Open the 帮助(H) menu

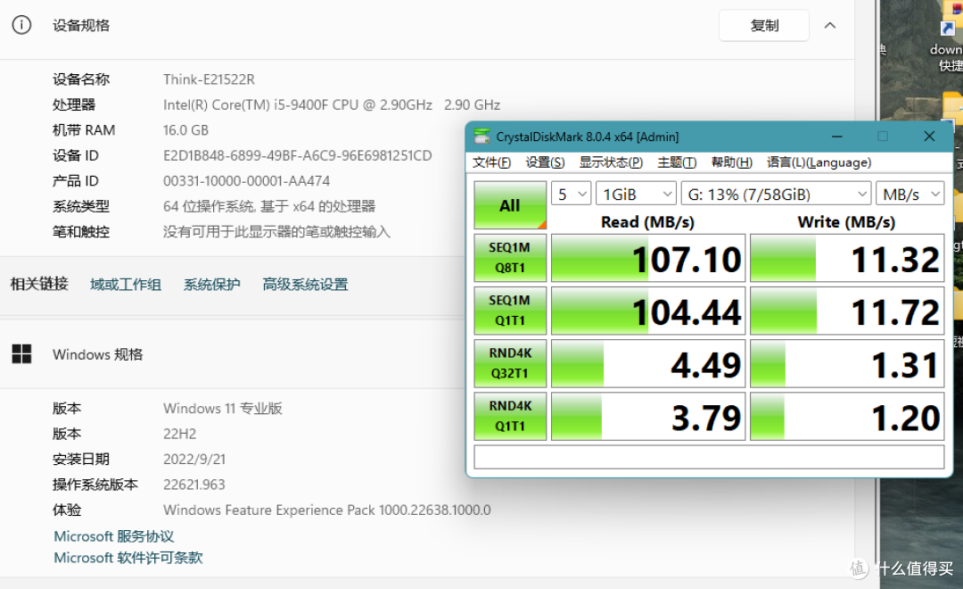732,162
